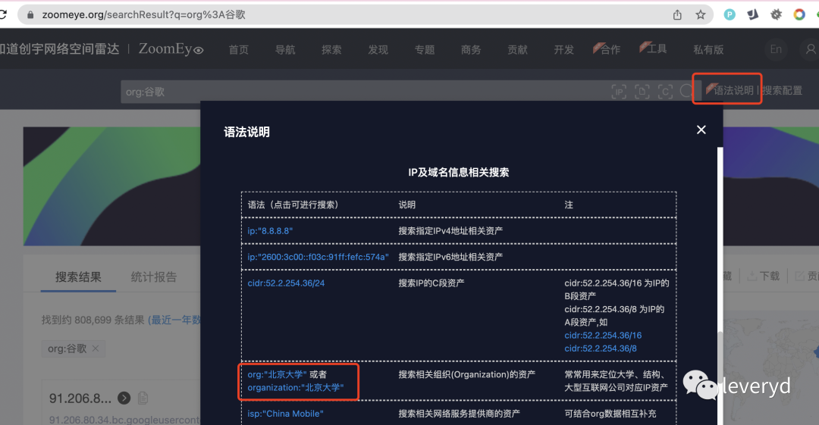Click the 搜索指定IPv4地址相关资产 description
This screenshot has width=819, height=425.
point(450,231)
